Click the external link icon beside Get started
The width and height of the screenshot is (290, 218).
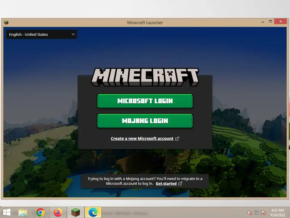(180, 184)
